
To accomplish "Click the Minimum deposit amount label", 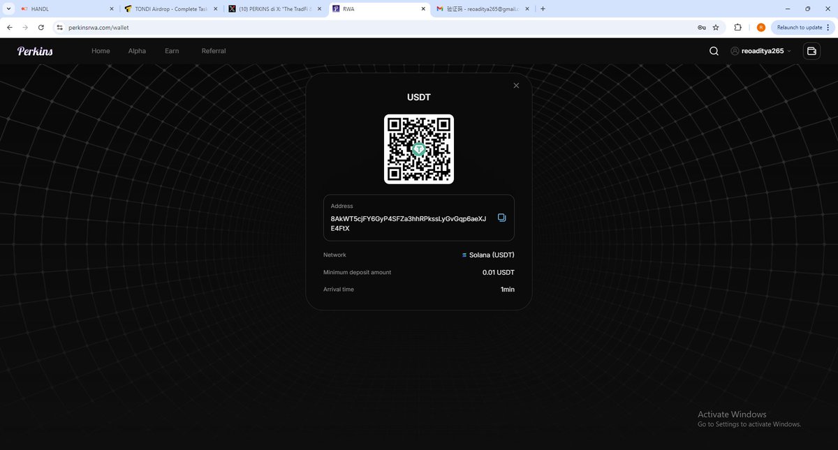I will tap(357, 272).
